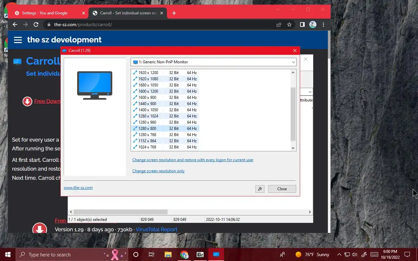Open the Chrome profile avatar
This screenshot has width=418, height=261.
(x=313, y=24)
